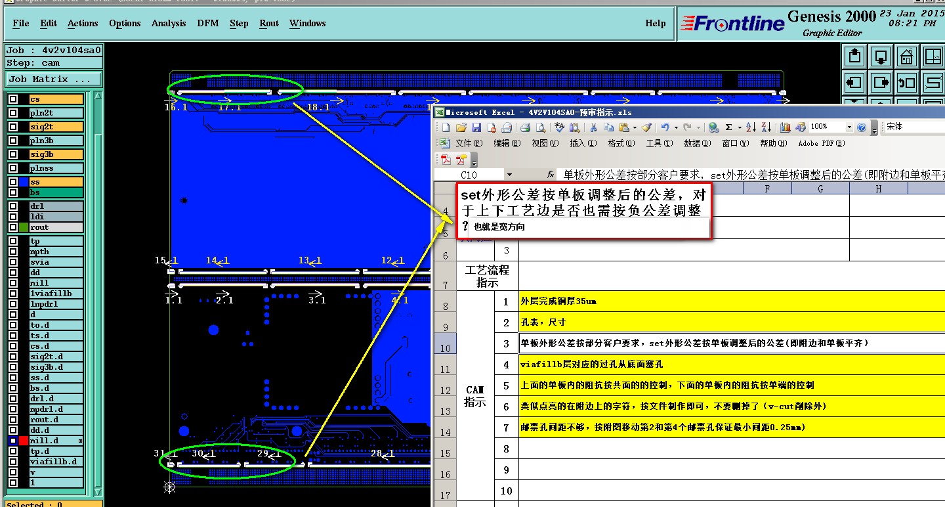Expand Excel's Standard toolbar options
This screenshot has width=945, height=507.
click(x=874, y=128)
